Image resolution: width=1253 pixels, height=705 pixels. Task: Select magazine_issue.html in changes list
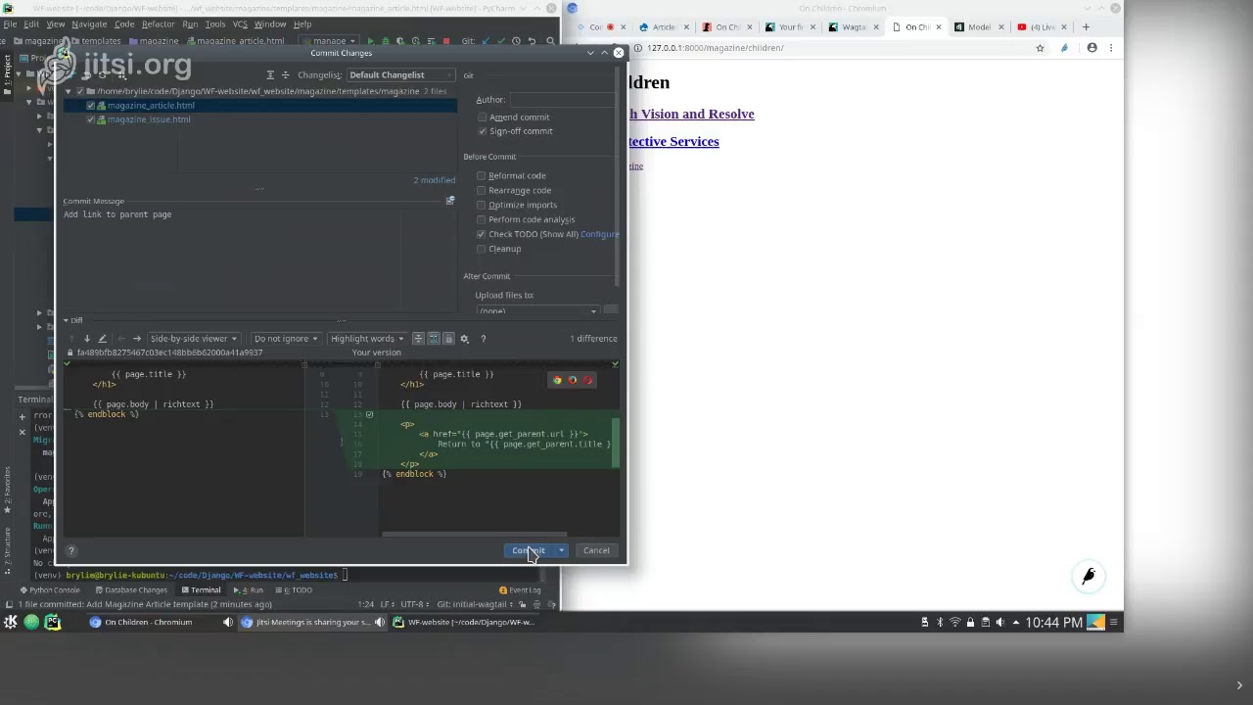149,119
